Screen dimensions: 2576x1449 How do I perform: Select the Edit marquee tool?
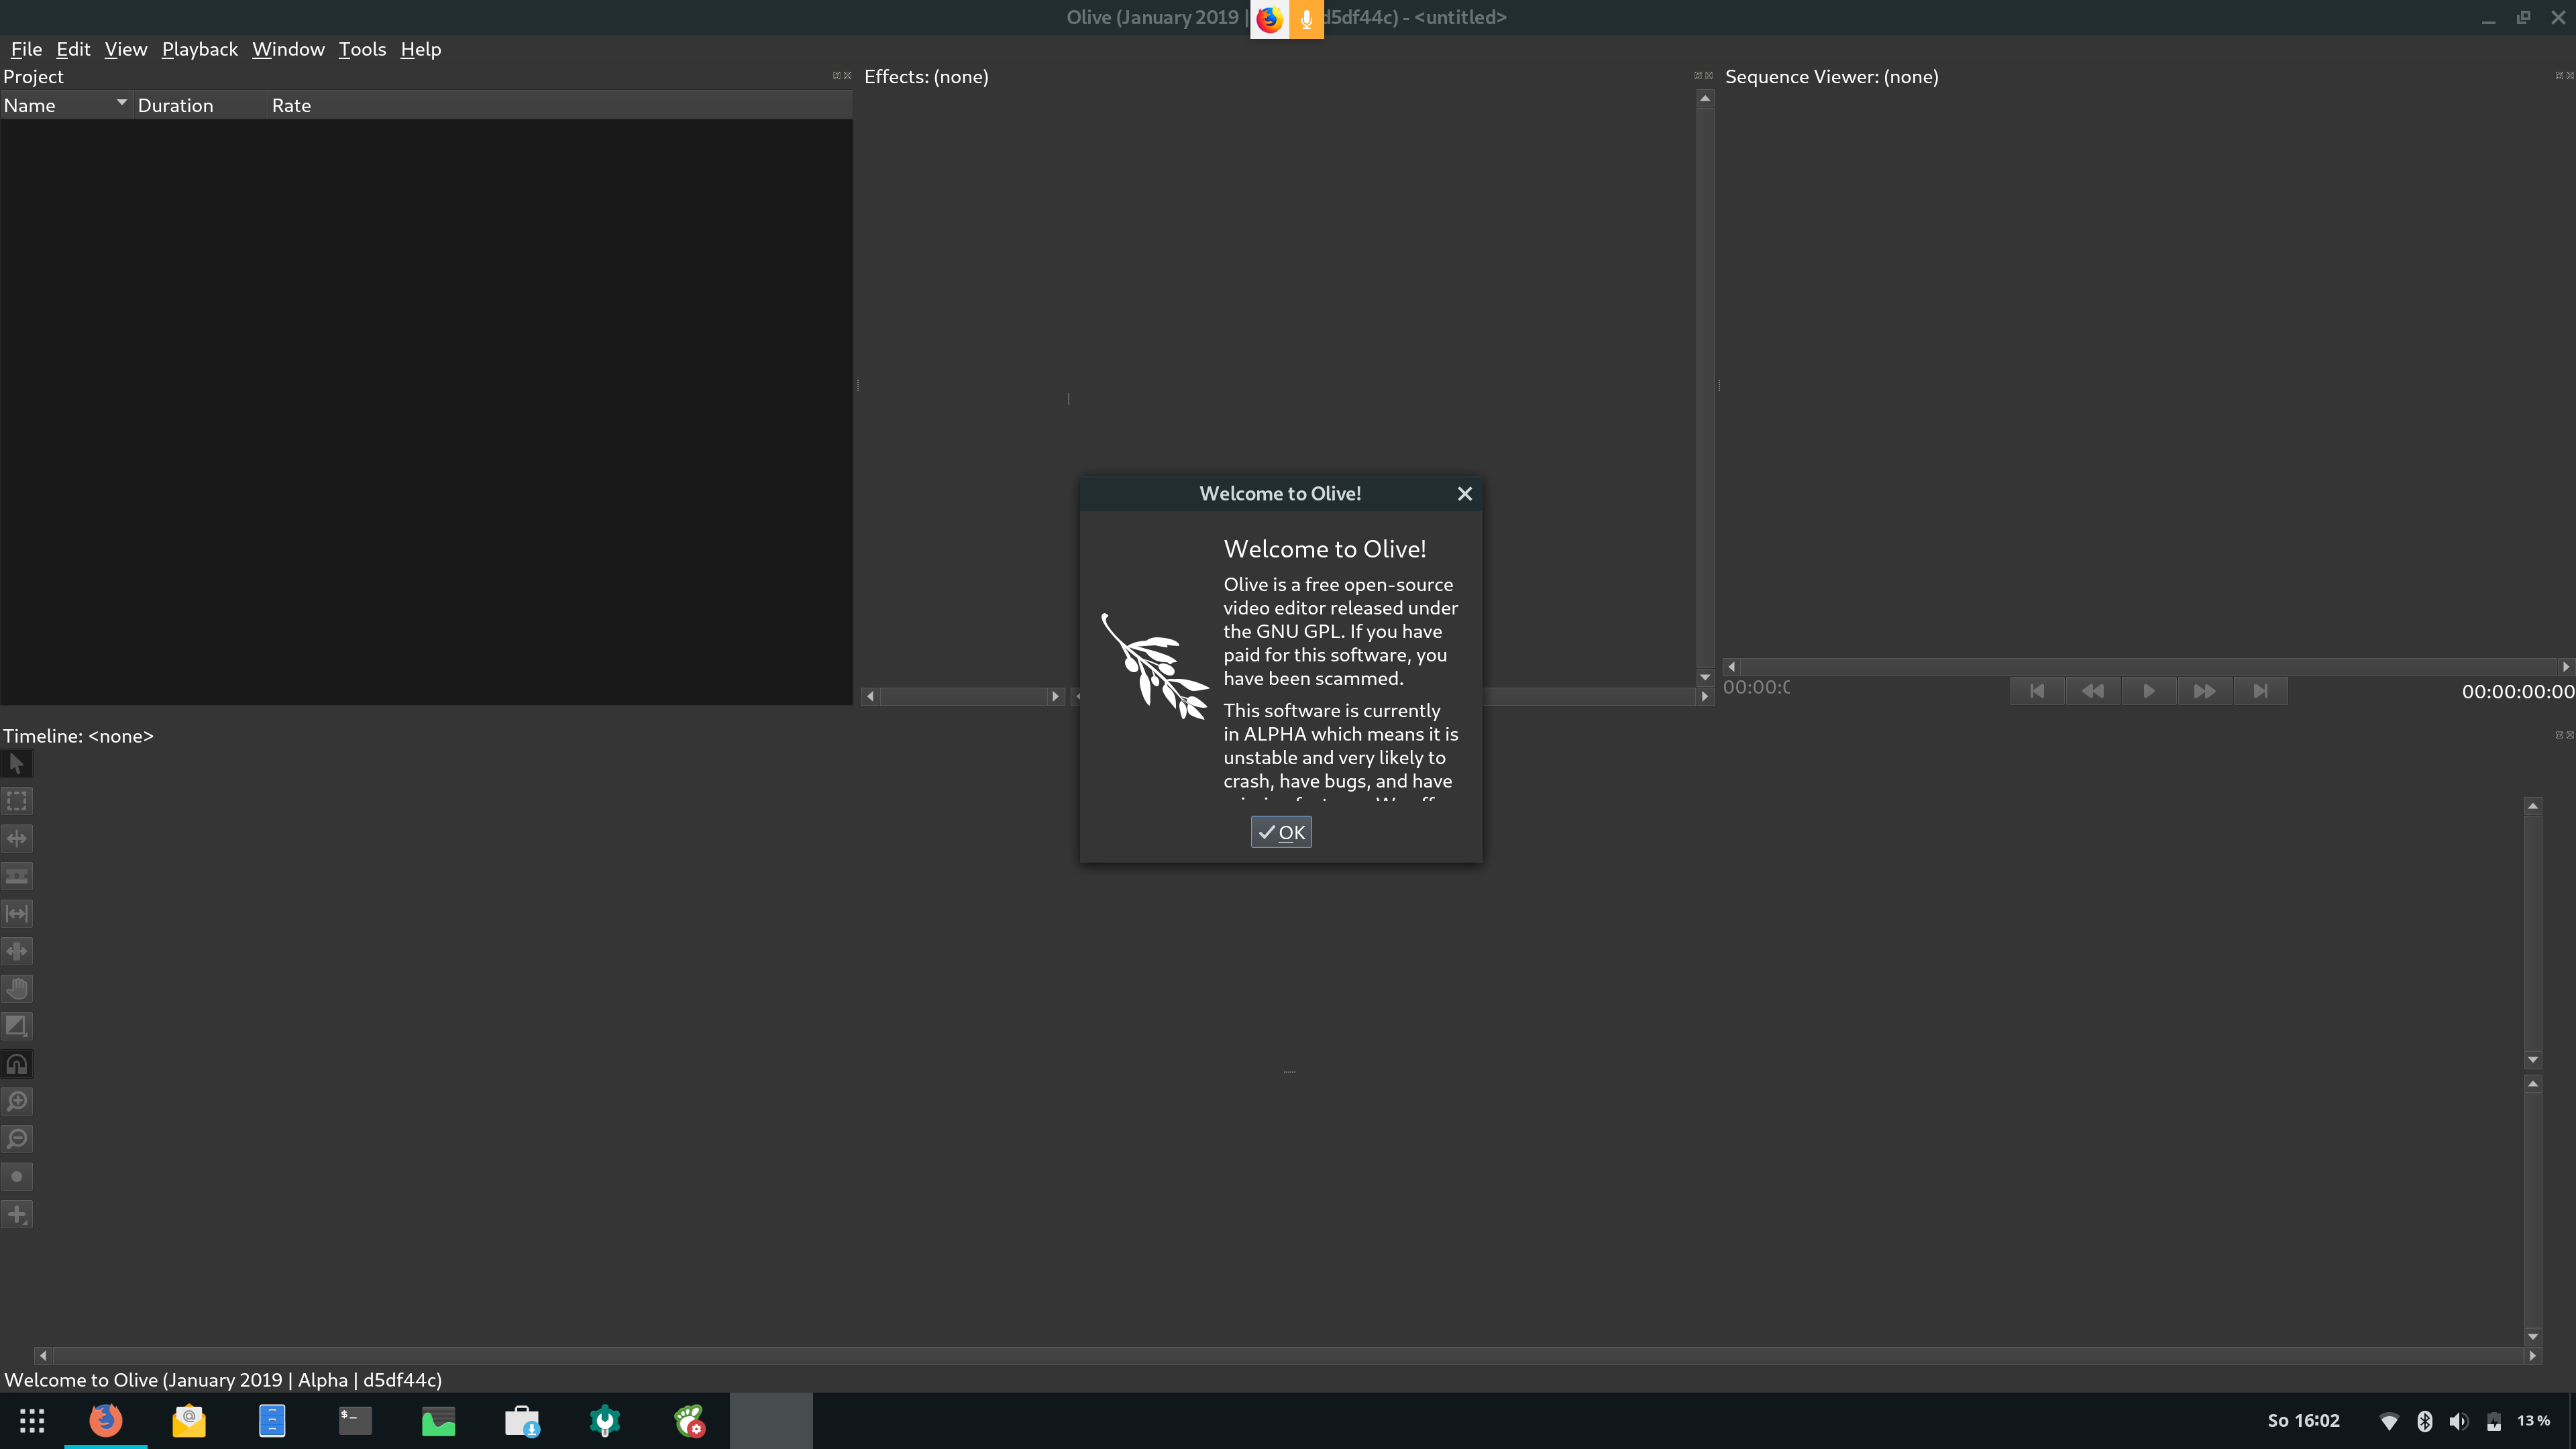[17, 800]
